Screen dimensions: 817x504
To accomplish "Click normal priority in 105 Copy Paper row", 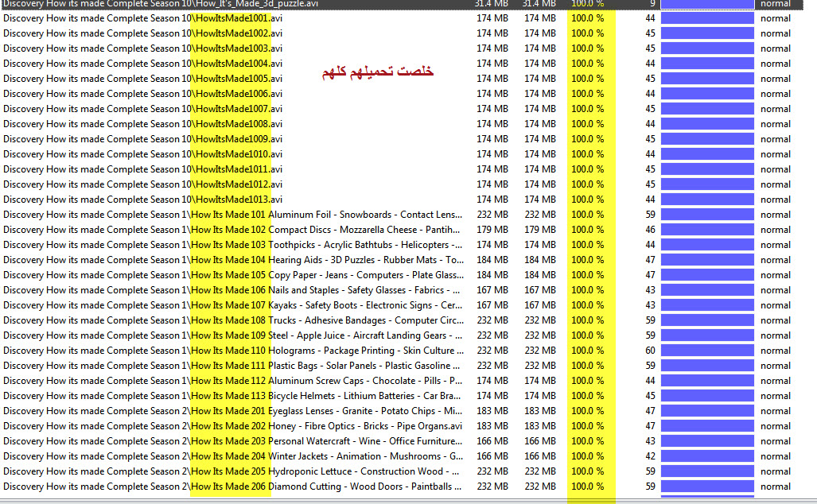I will point(776,275).
